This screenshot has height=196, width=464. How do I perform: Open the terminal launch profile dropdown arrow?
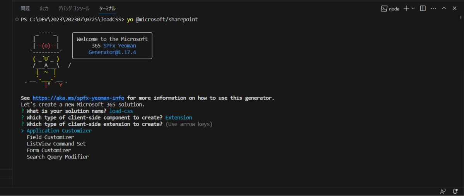point(413,8)
